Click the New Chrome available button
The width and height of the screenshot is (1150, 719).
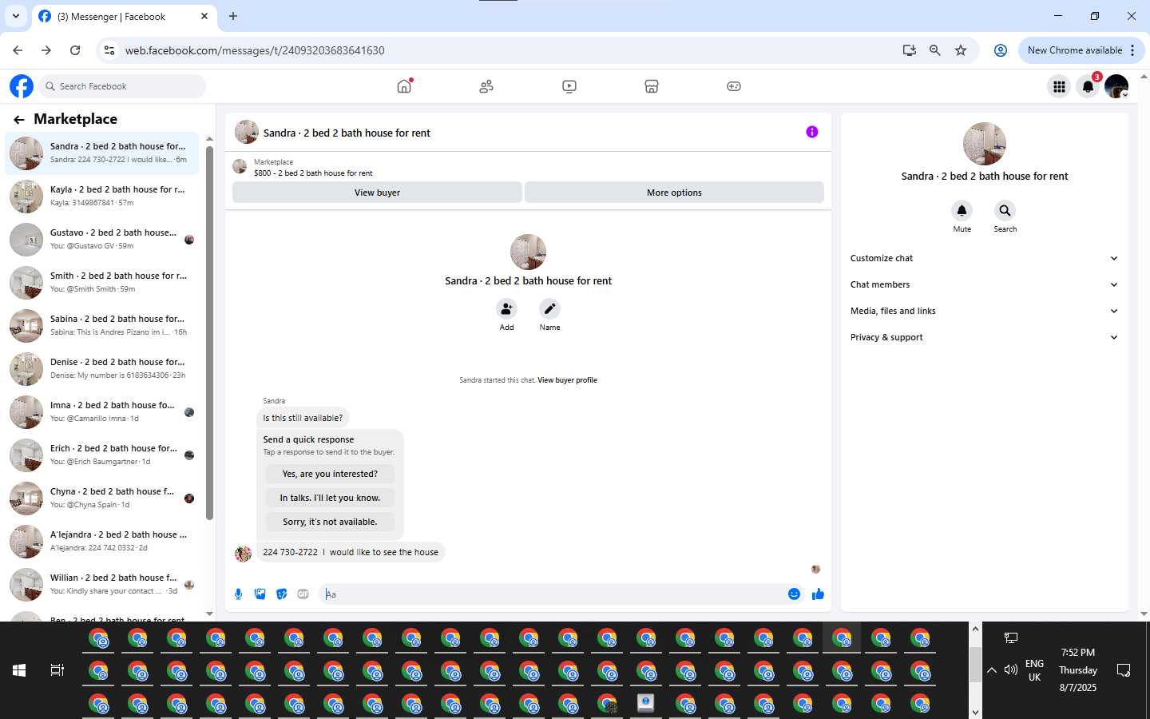click(1081, 50)
